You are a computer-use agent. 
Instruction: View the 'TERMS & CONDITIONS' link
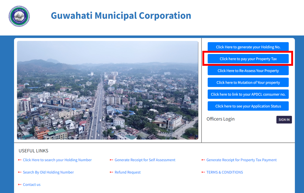(x=224, y=172)
